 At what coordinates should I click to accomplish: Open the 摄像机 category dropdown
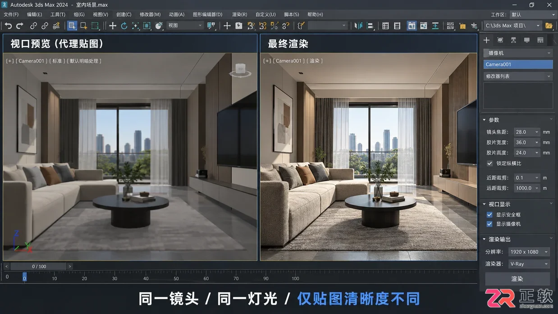tap(518, 53)
